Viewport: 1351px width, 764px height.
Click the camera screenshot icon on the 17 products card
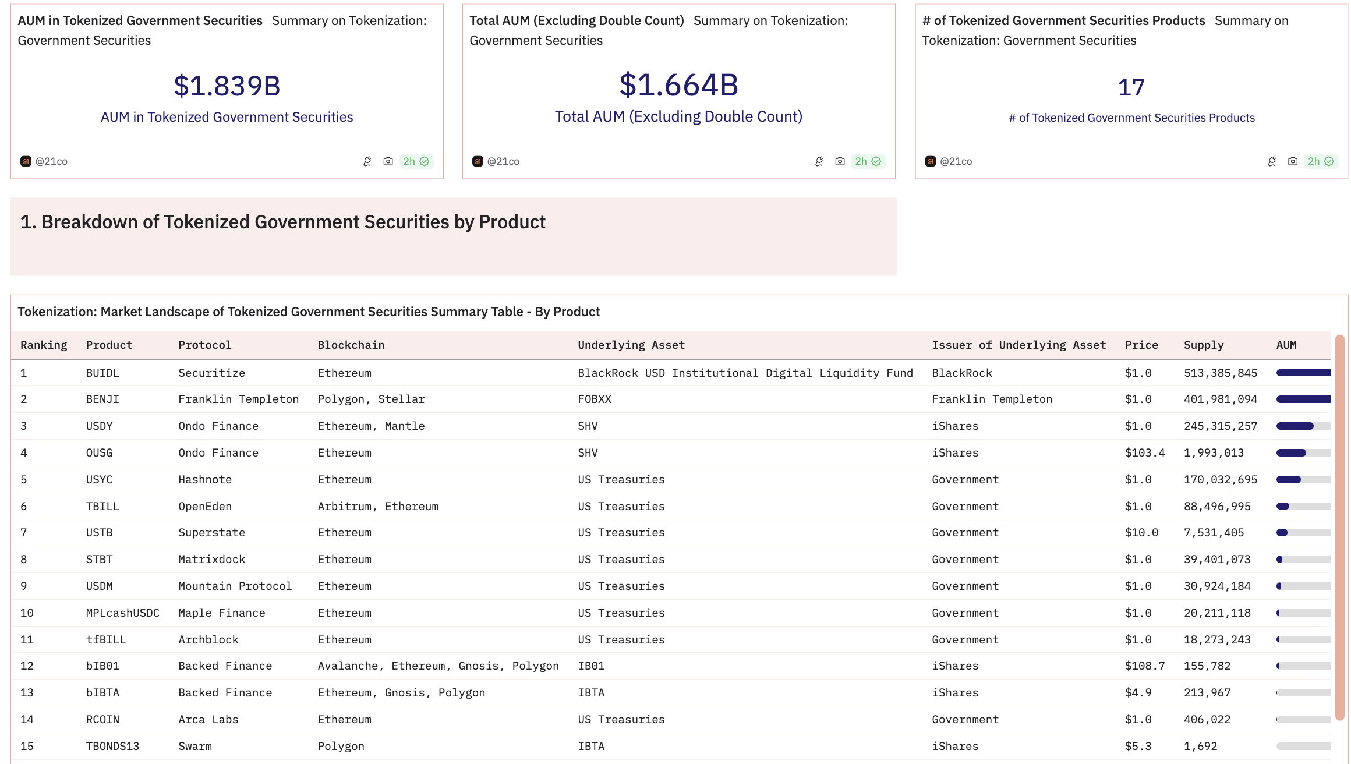pyautogui.click(x=1293, y=161)
